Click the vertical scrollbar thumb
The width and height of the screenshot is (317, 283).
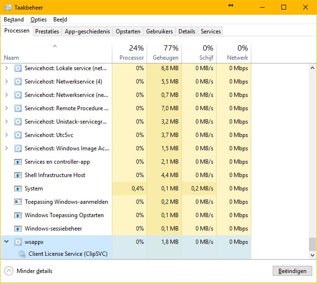(x=312, y=244)
